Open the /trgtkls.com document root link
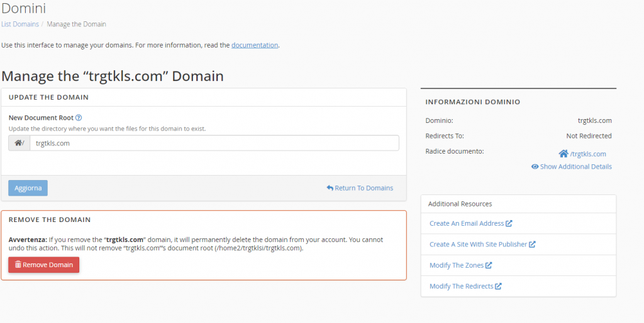 tap(588, 154)
